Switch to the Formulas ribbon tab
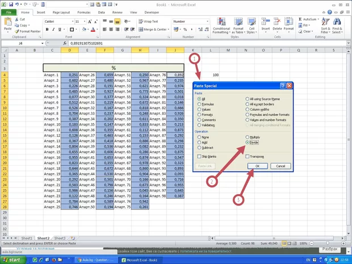 (85, 11)
